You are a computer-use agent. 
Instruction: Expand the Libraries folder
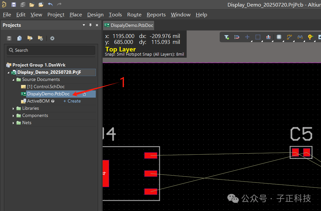pos(13,108)
